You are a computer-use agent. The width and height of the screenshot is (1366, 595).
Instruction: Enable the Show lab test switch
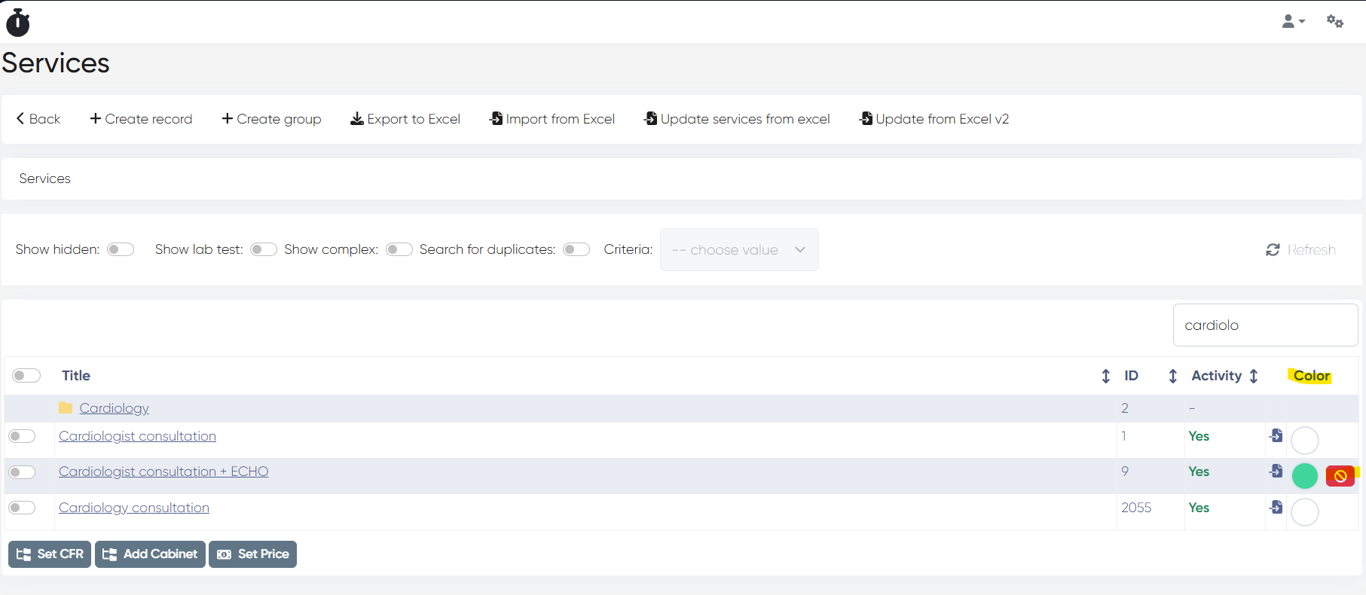pos(263,249)
